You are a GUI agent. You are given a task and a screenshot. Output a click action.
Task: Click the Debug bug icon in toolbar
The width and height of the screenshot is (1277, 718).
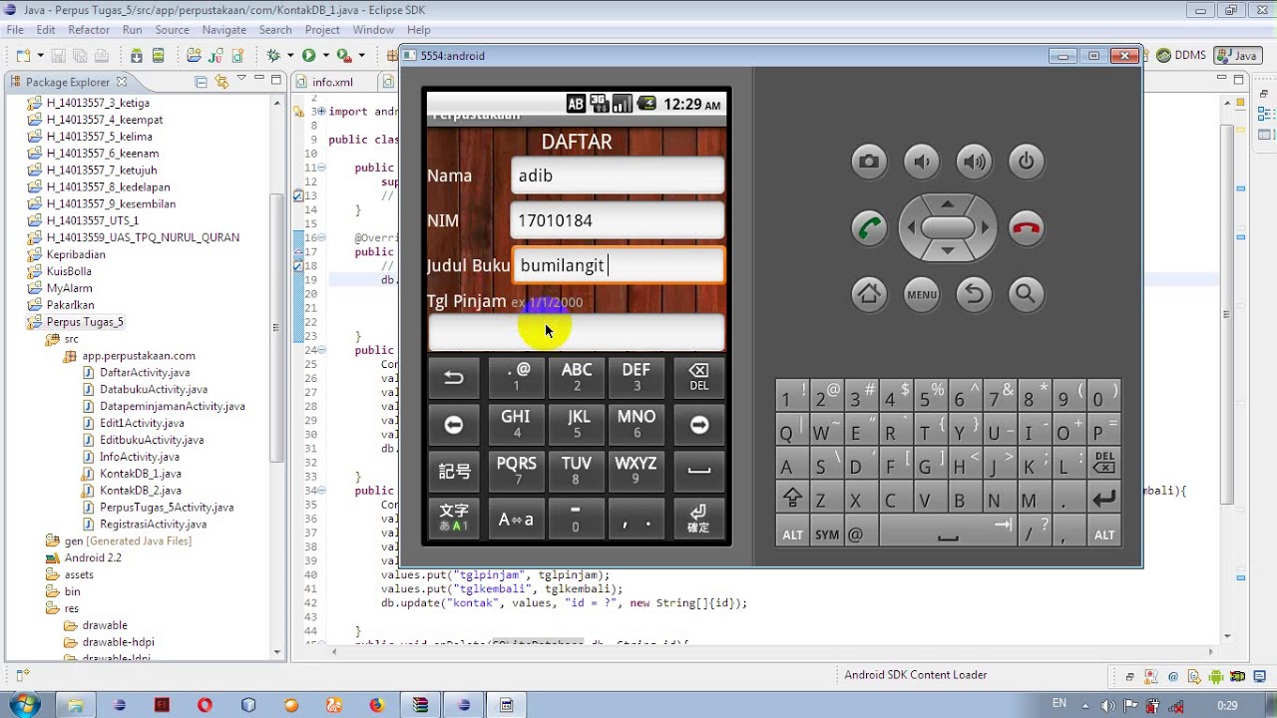coord(272,56)
